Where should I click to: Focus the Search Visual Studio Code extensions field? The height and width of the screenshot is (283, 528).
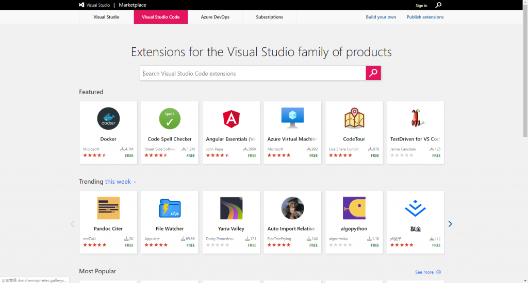coord(253,73)
